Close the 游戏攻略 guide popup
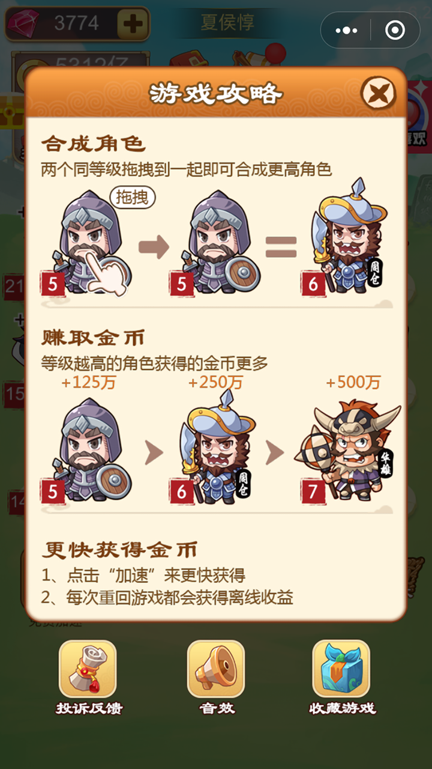This screenshot has width=432, height=769. click(379, 94)
